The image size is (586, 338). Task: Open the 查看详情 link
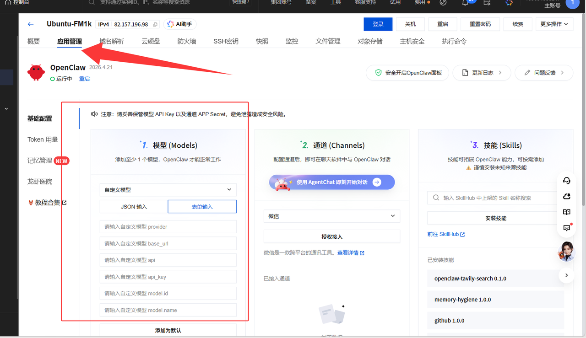pos(351,253)
